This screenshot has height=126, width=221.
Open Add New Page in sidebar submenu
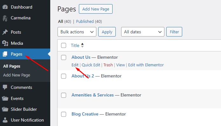point(17,75)
